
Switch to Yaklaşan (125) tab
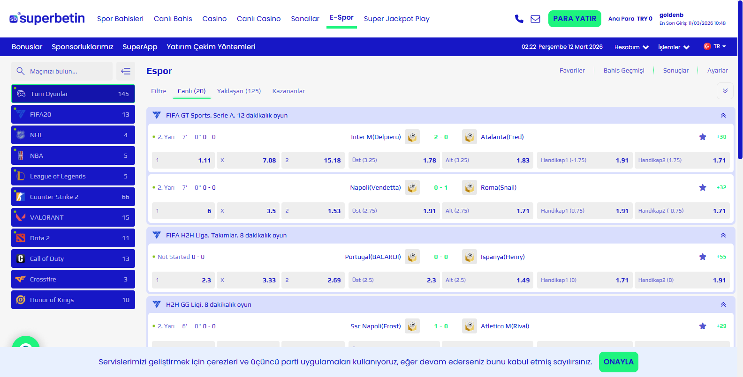click(x=239, y=91)
